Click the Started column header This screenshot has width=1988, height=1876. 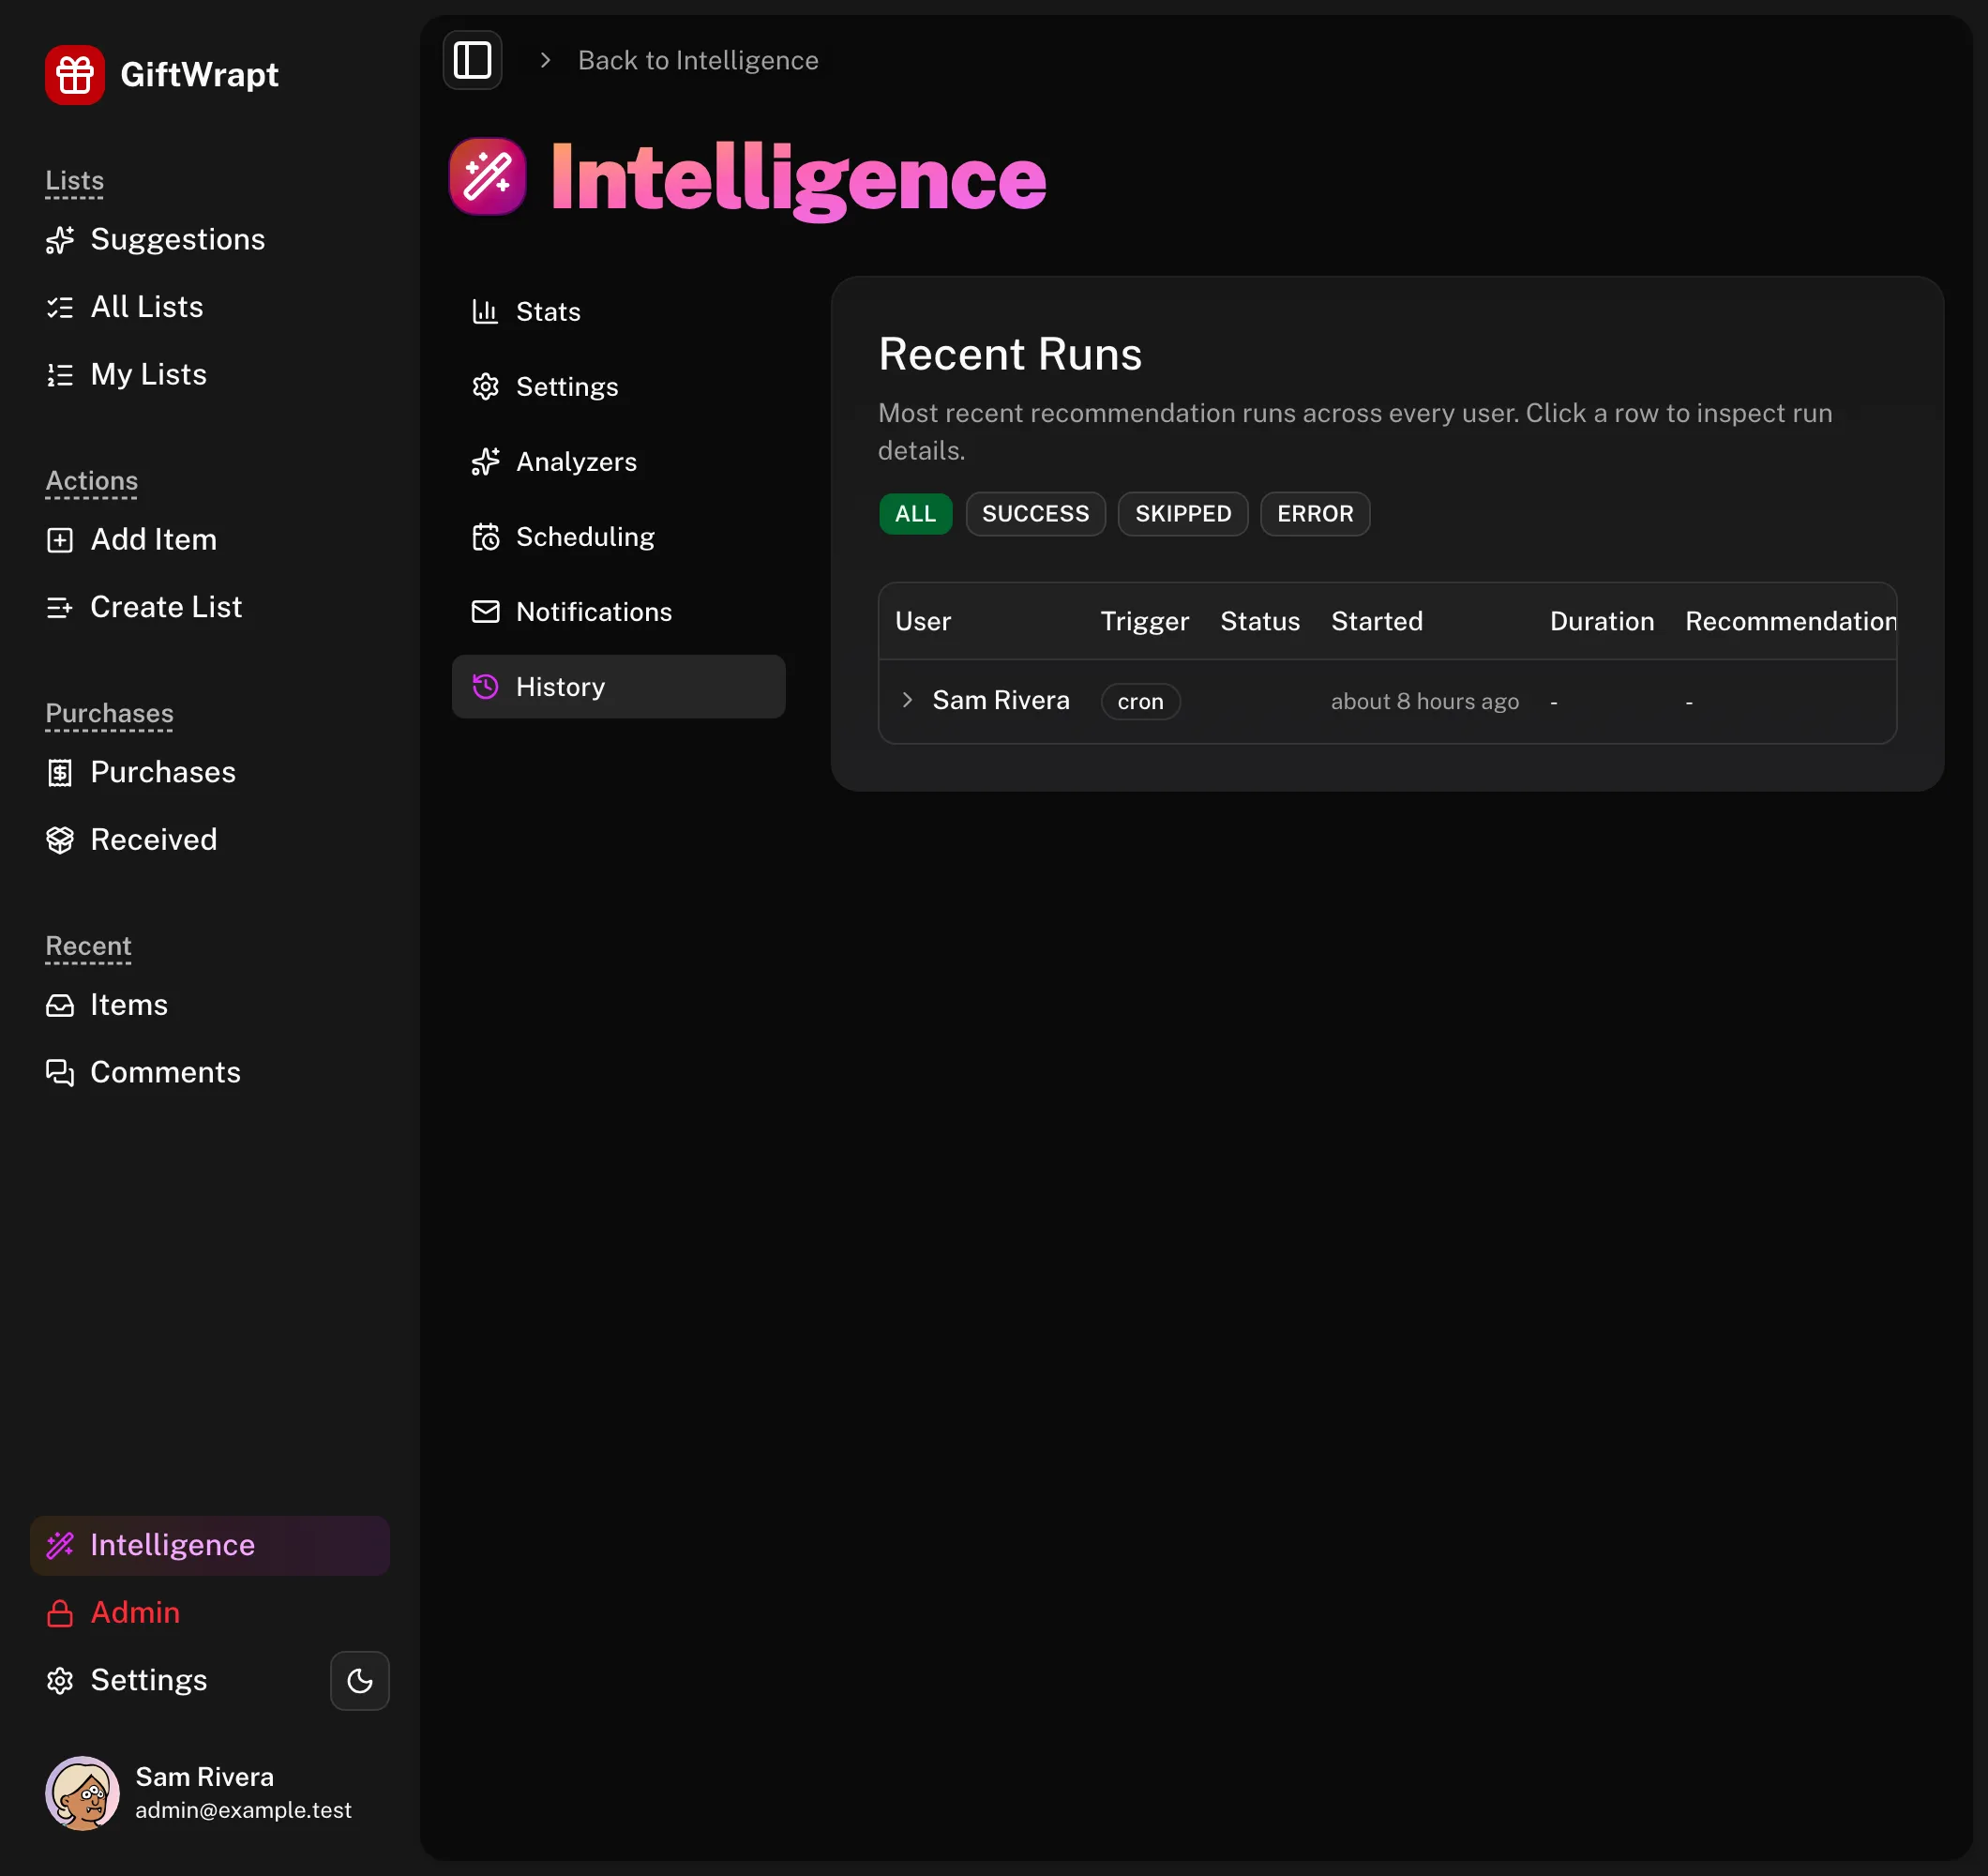coord(1377,621)
